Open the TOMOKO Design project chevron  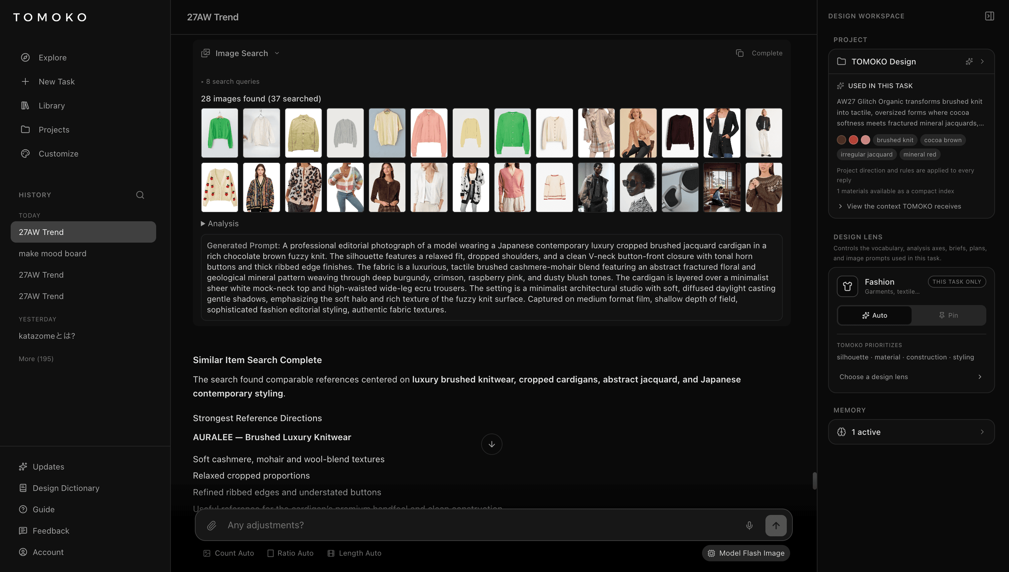coord(982,61)
